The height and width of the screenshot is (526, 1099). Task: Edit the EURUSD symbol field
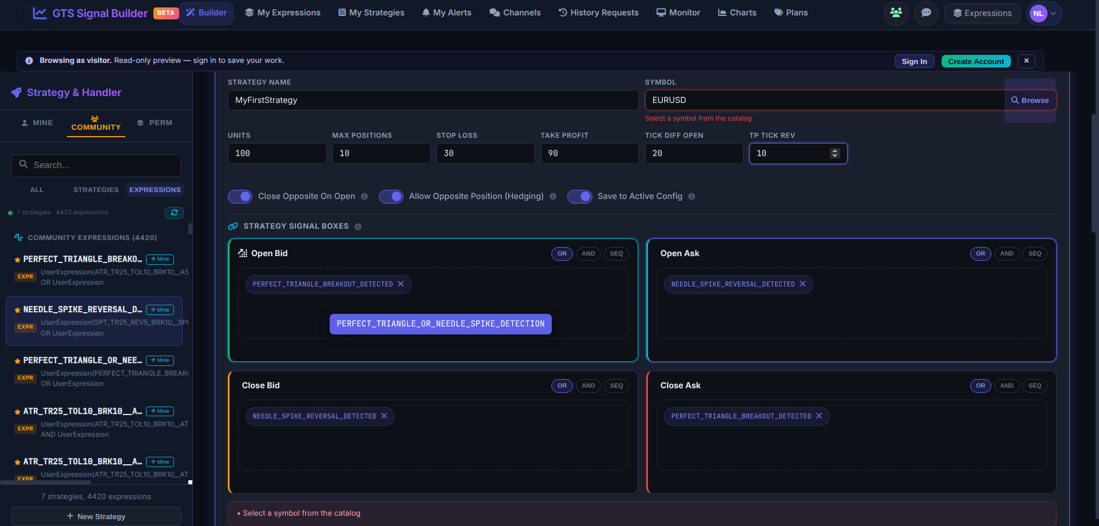[825, 100]
